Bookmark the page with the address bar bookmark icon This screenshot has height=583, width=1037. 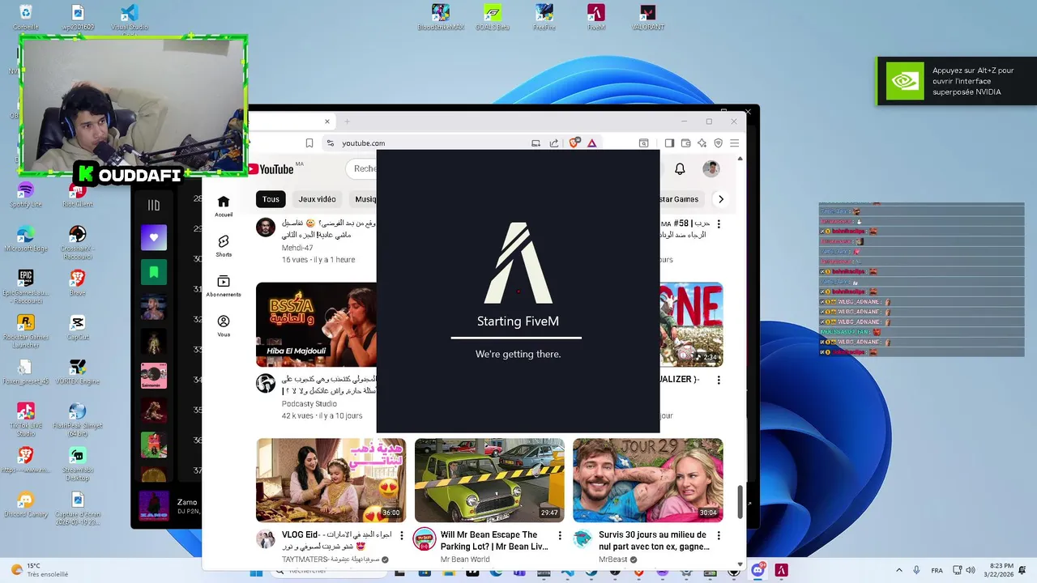coord(309,143)
